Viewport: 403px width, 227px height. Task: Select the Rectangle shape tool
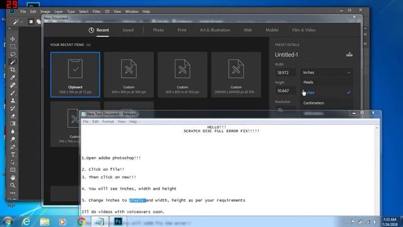point(13,170)
